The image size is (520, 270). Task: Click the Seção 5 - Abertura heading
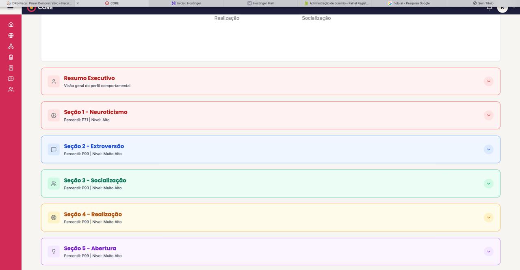(x=90, y=249)
